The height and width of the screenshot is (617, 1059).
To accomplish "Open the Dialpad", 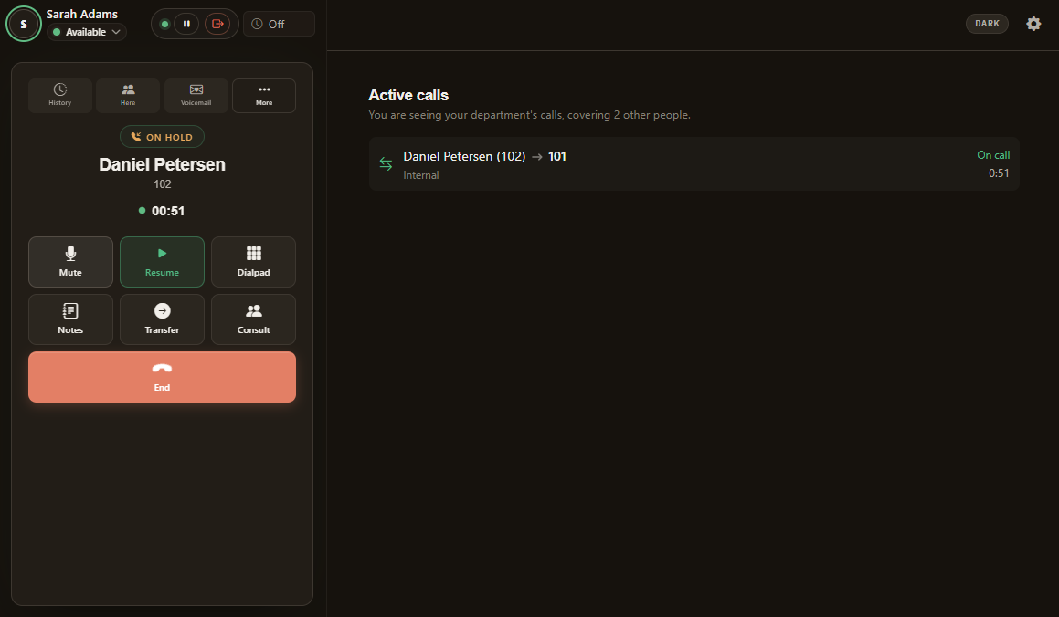I will 253,262.
